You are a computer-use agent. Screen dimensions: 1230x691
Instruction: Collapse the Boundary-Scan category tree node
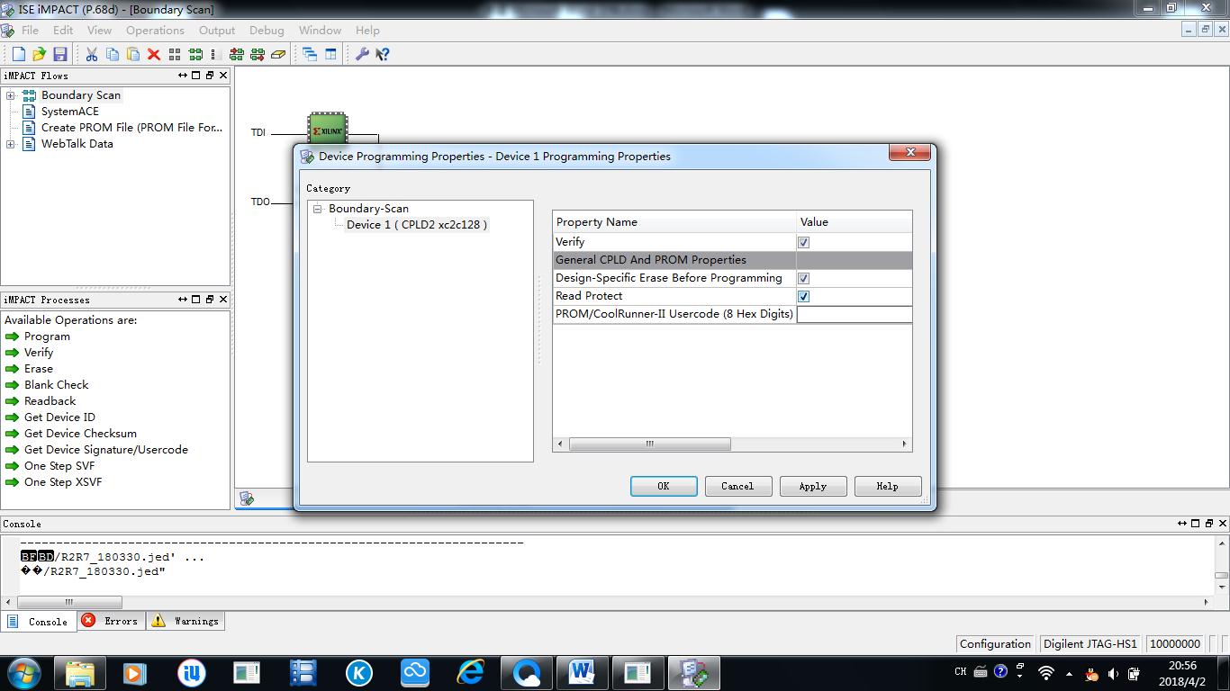tap(317, 209)
